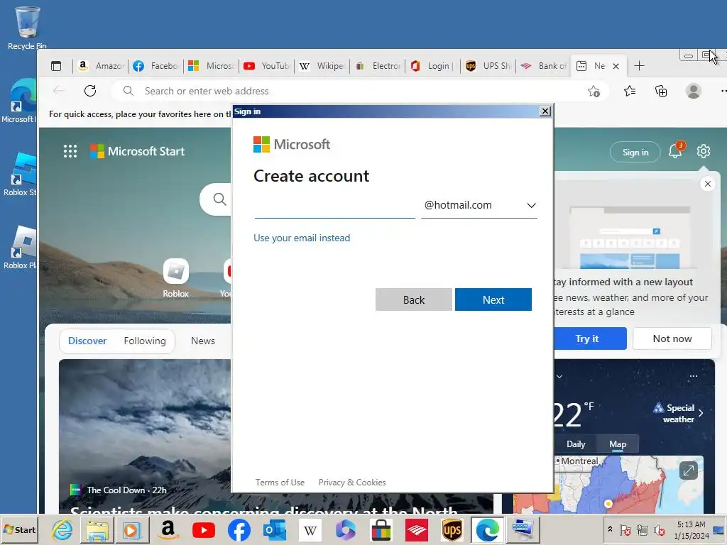Open the Windows Start button
This screenshot has height=545, width=727.
(x=19, y=529)
